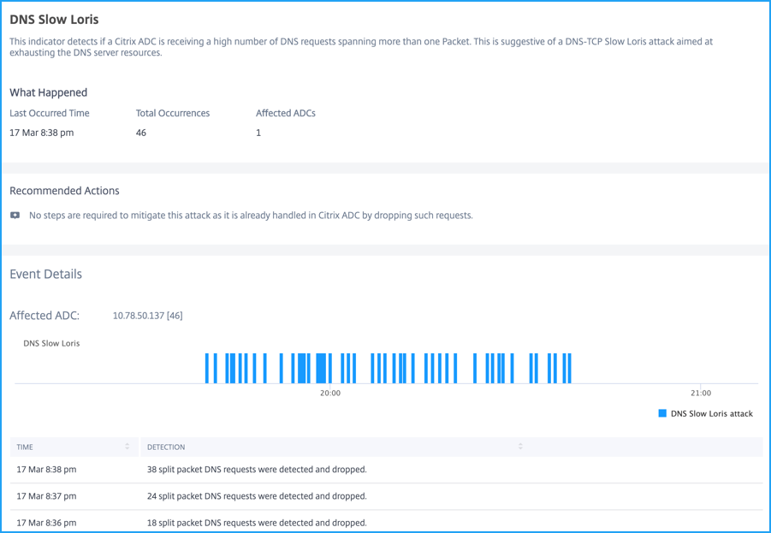Screen dimensions: 771x533
Task: Click the wide blue bar left of 20:00
Action: 321,368
